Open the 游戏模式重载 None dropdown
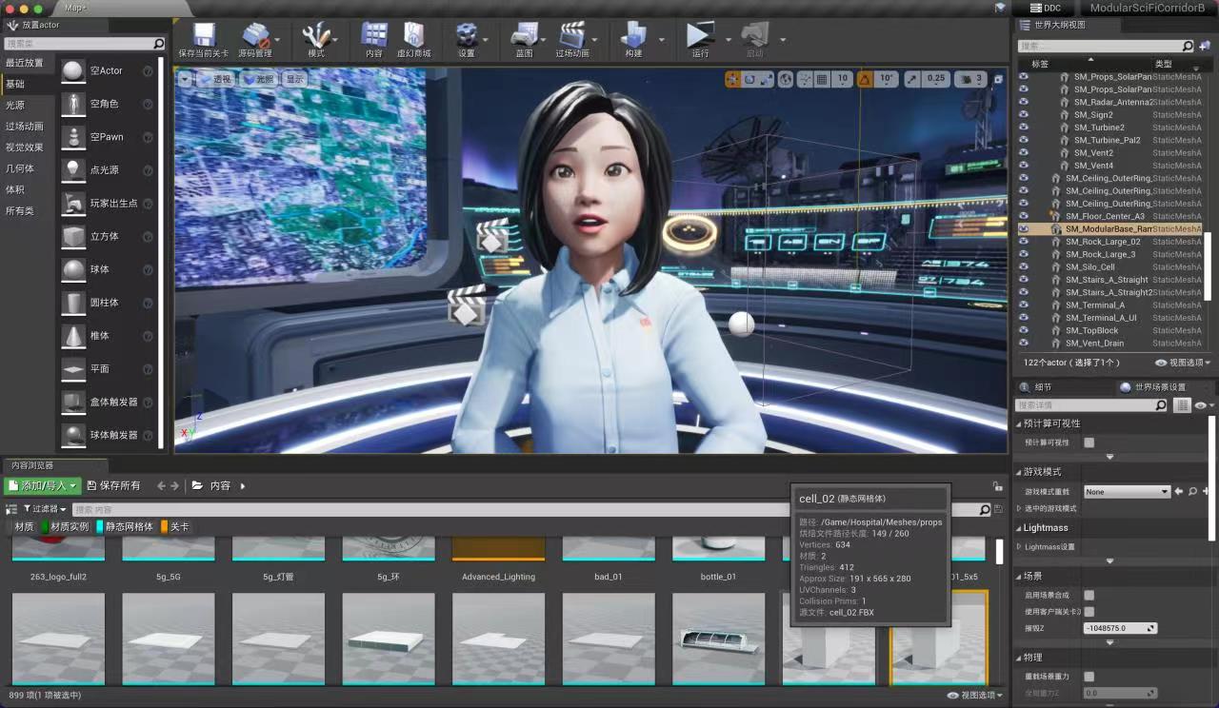The width and height of the screenshot is (1219, 708). [x=1126, y=492]
